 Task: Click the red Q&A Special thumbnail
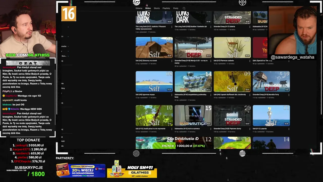(260, 48)
